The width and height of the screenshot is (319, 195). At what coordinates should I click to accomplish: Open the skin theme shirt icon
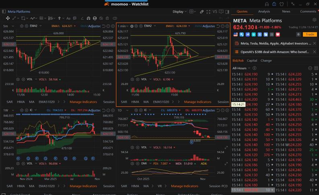pos(281,4)
